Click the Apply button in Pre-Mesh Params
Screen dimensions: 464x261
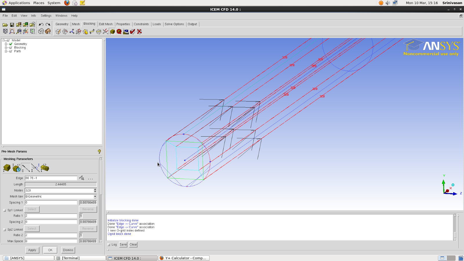tap(32, 250)
